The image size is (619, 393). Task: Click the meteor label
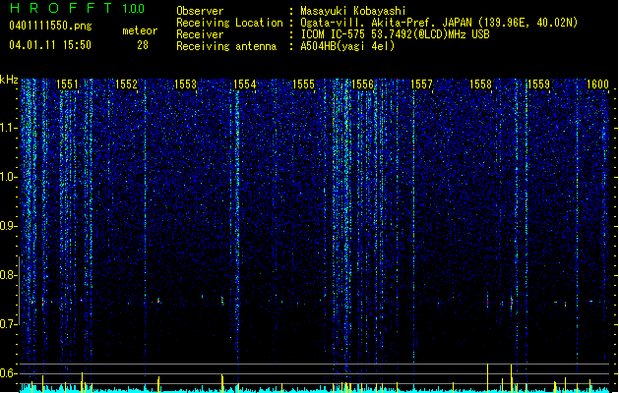point(140,30)
